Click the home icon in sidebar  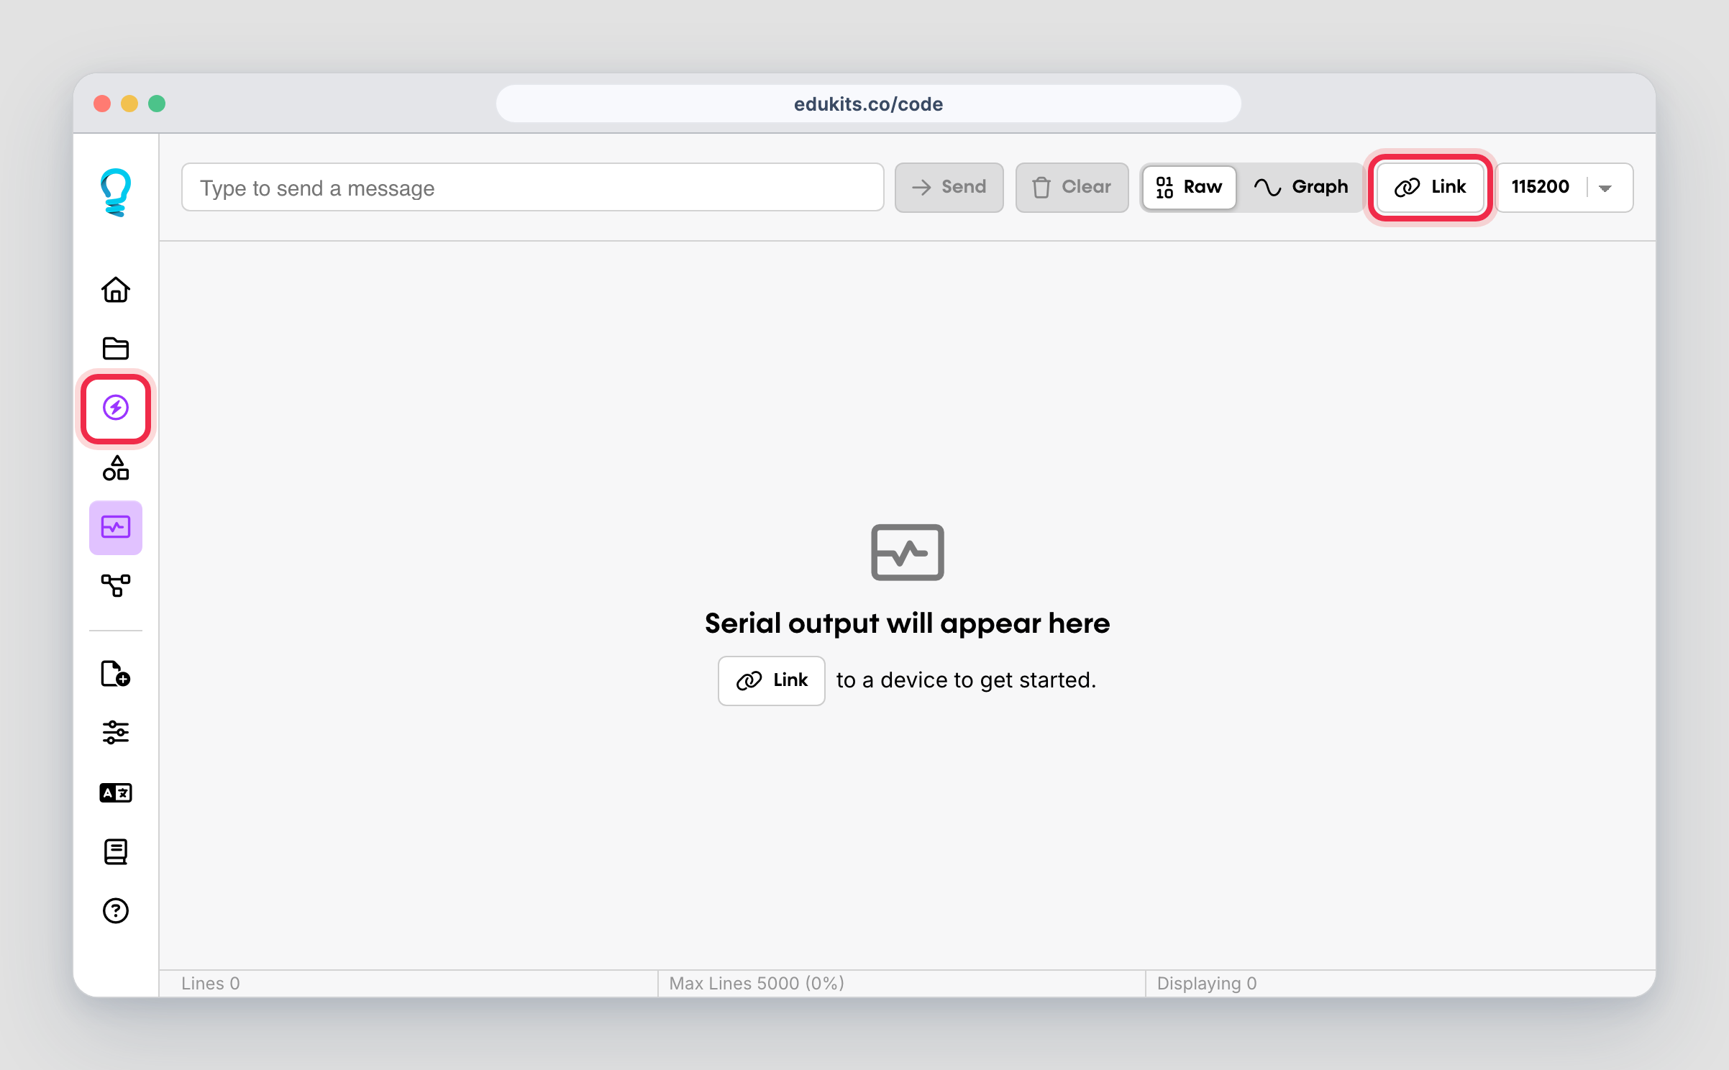[115, 290]
